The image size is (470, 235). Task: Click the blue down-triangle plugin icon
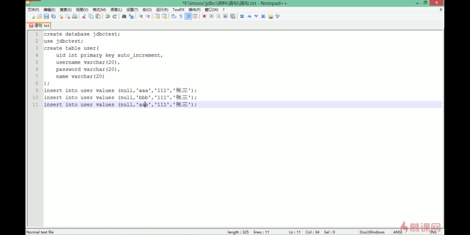point(256,16)
